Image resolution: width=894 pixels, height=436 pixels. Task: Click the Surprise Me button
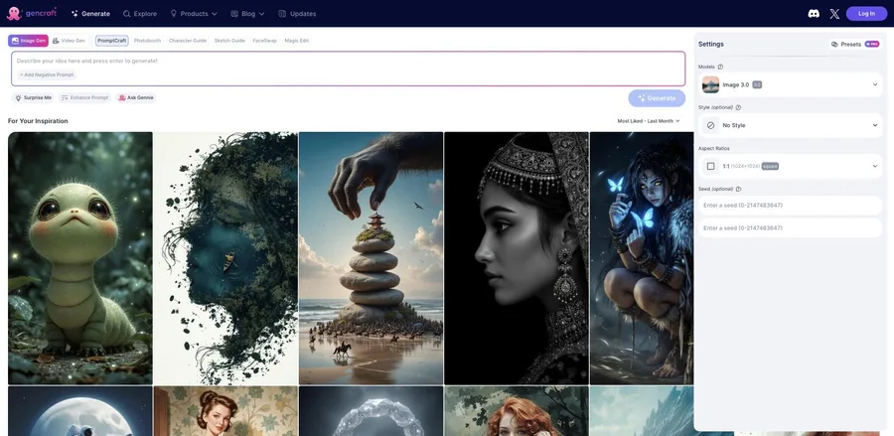coord(33,98)
